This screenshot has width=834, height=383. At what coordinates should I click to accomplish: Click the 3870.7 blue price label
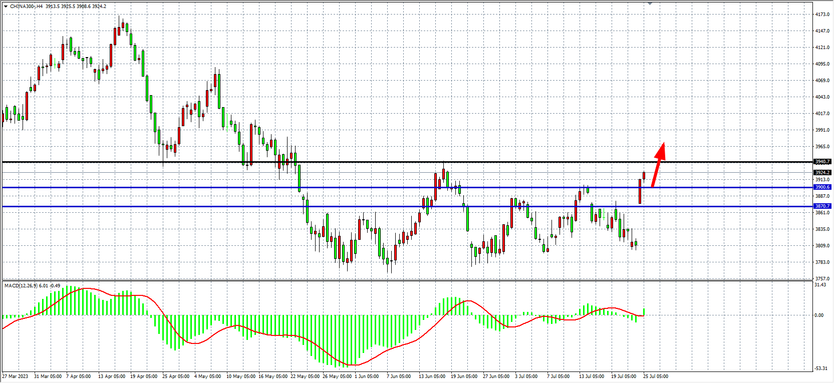click(x=821, y=206)
